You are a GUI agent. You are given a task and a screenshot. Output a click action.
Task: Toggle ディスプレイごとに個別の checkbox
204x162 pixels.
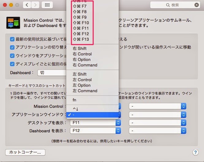[x=12, y=64]
